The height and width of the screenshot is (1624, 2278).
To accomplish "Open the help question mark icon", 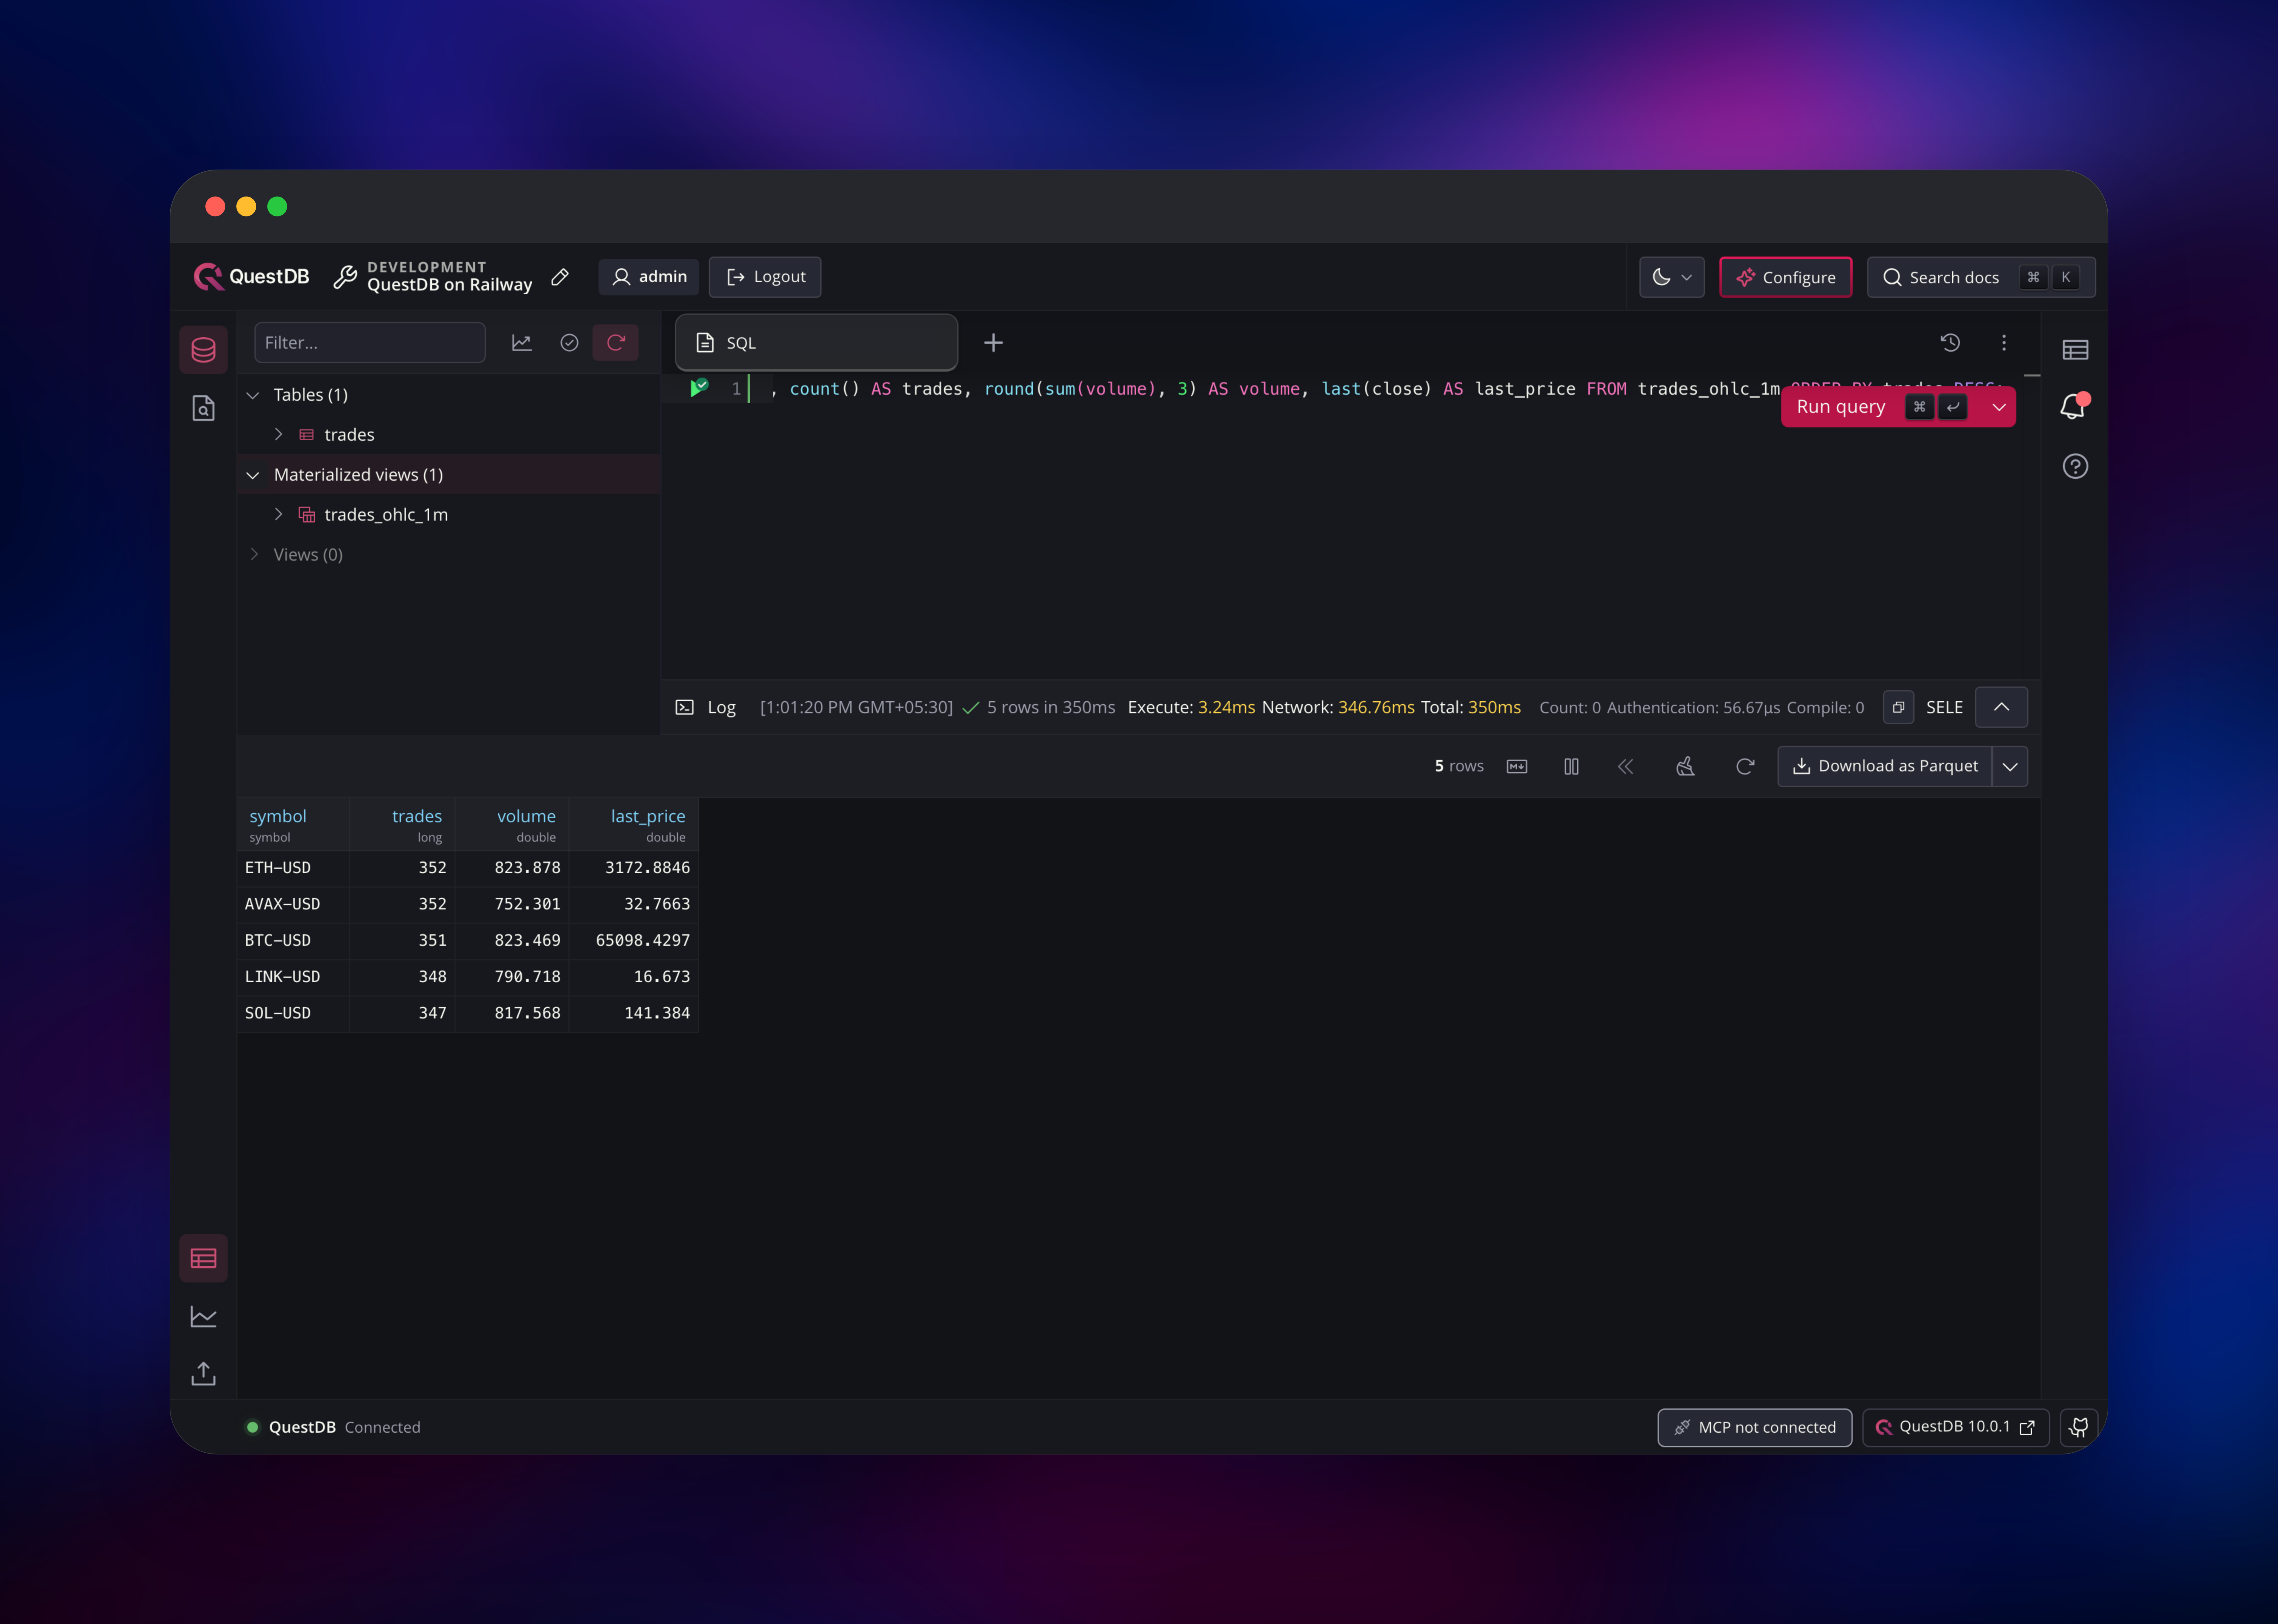I will [2075, 466].
